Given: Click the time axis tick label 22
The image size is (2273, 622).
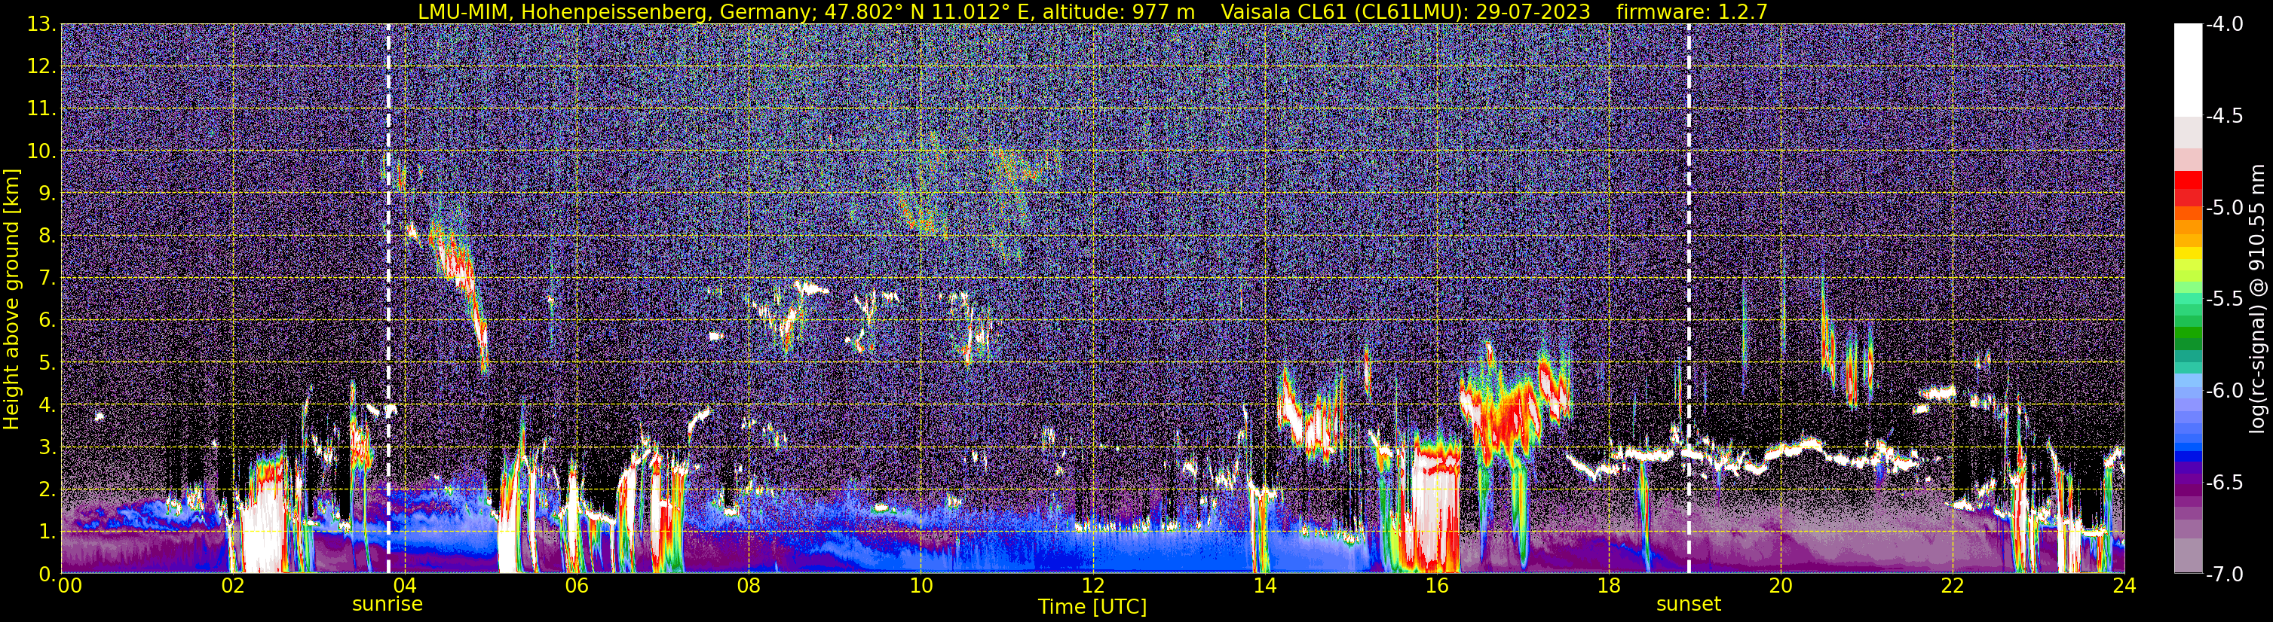Looking at the screenshot, I should 1953,587.
